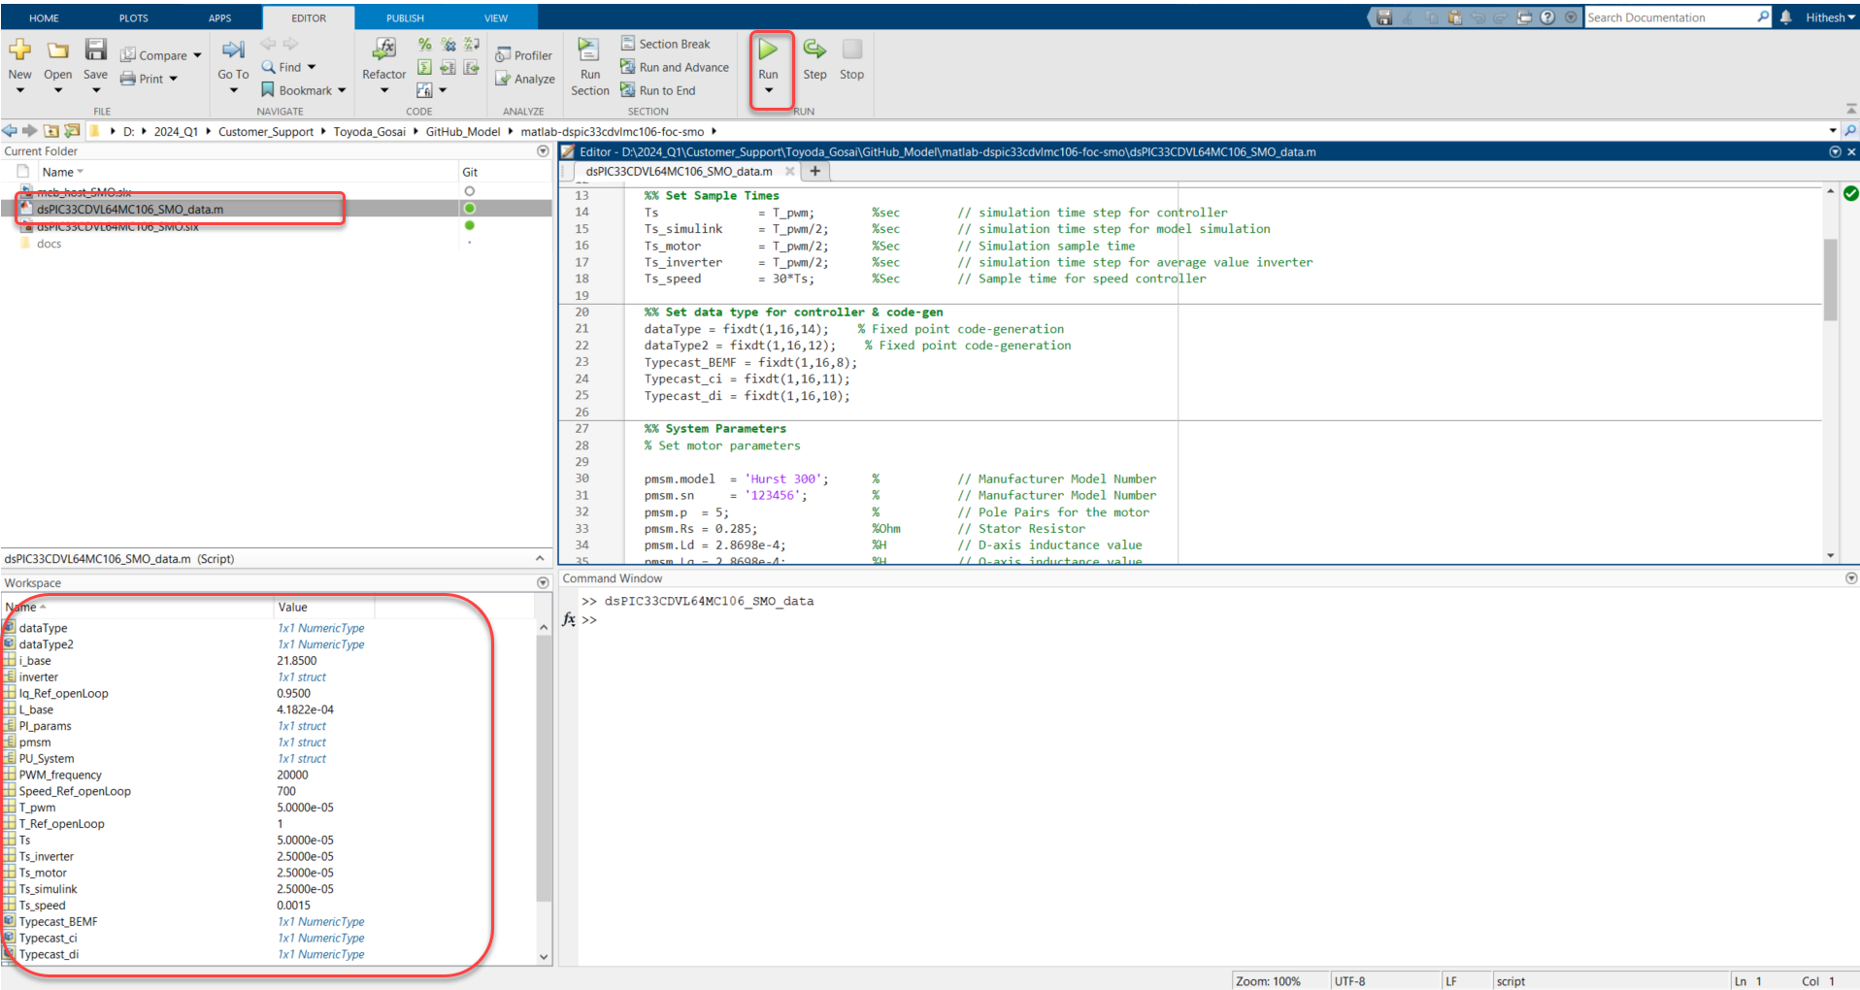This screenshot has height=990, width=1860.
Task: Collapse the file details panel chevron
Action: (x=540, y=559)
